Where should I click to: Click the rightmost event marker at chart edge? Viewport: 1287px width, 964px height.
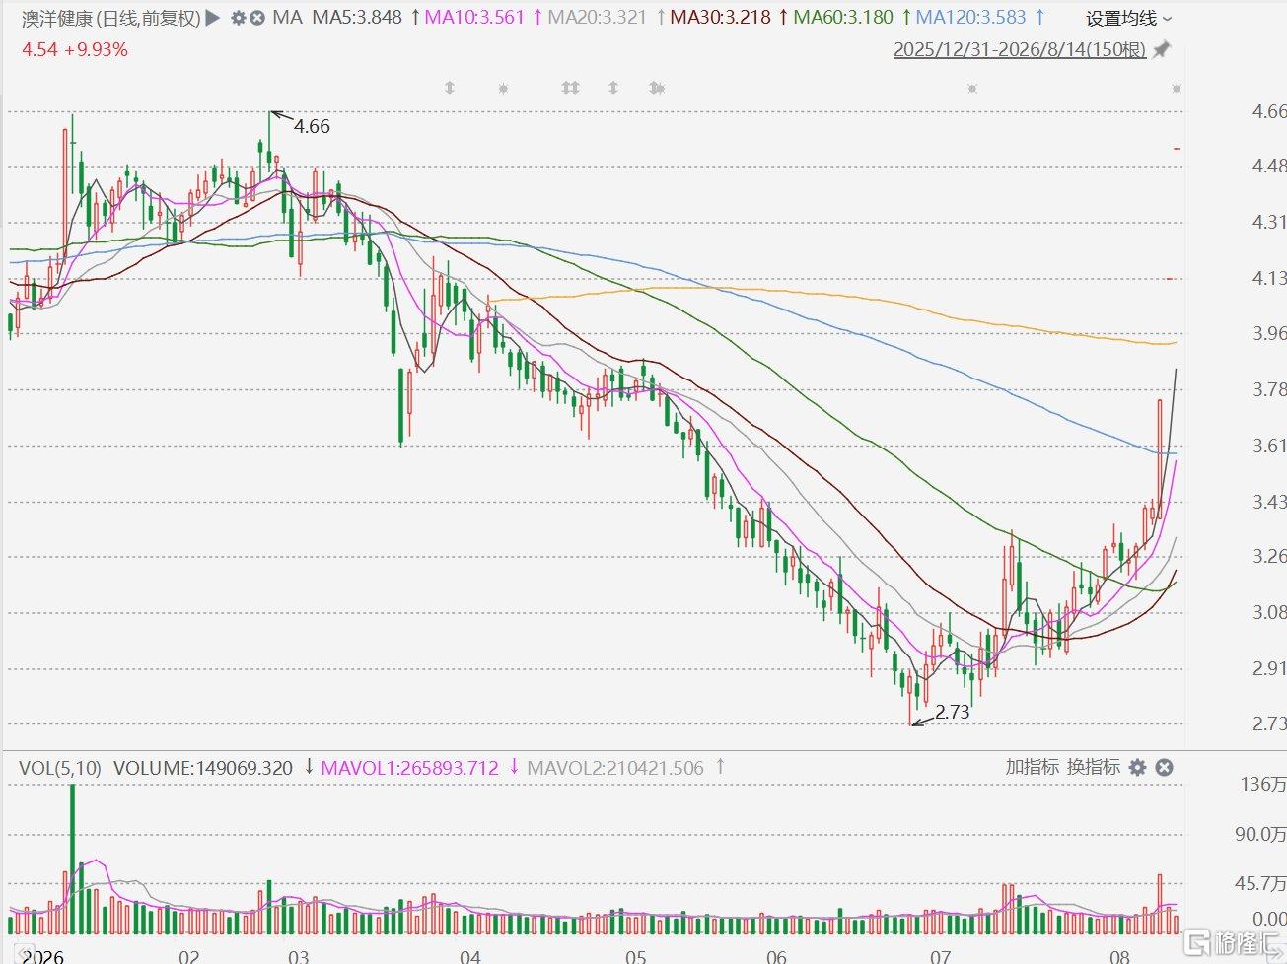(x=1176, y=89)
